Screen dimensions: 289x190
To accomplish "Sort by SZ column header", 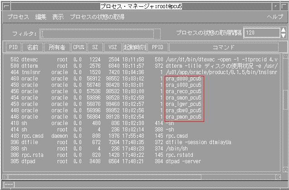I will (x=95, y=47).
